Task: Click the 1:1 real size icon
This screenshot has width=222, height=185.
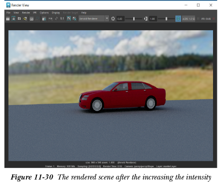Action: 62,19
